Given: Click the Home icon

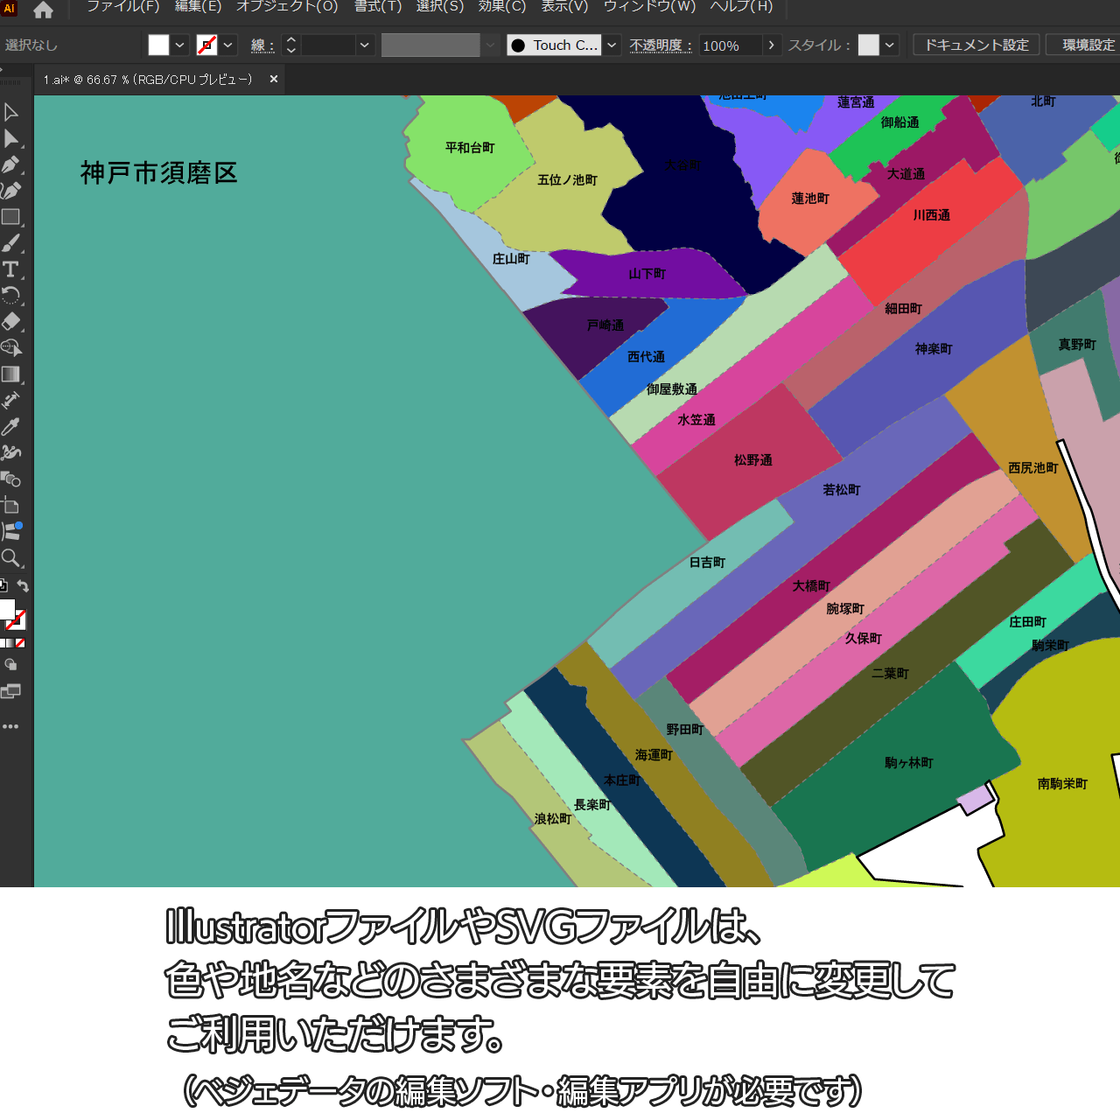Looking at the screenshot, I should (x=43, y=10).
